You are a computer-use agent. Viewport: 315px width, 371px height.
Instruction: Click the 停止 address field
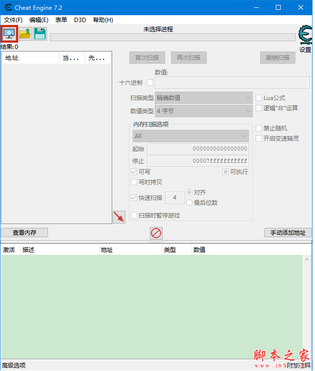(x=198, y=161)
